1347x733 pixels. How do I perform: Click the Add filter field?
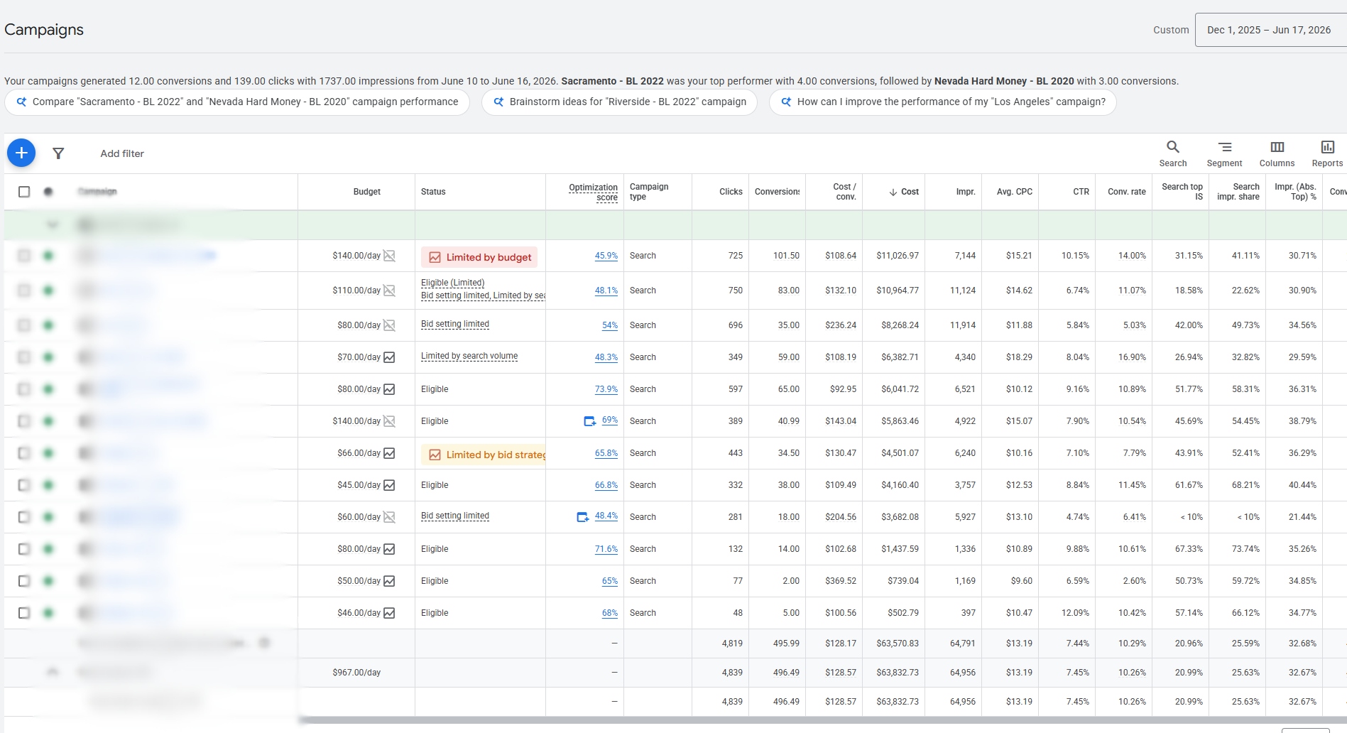click(x=122, y=153)
